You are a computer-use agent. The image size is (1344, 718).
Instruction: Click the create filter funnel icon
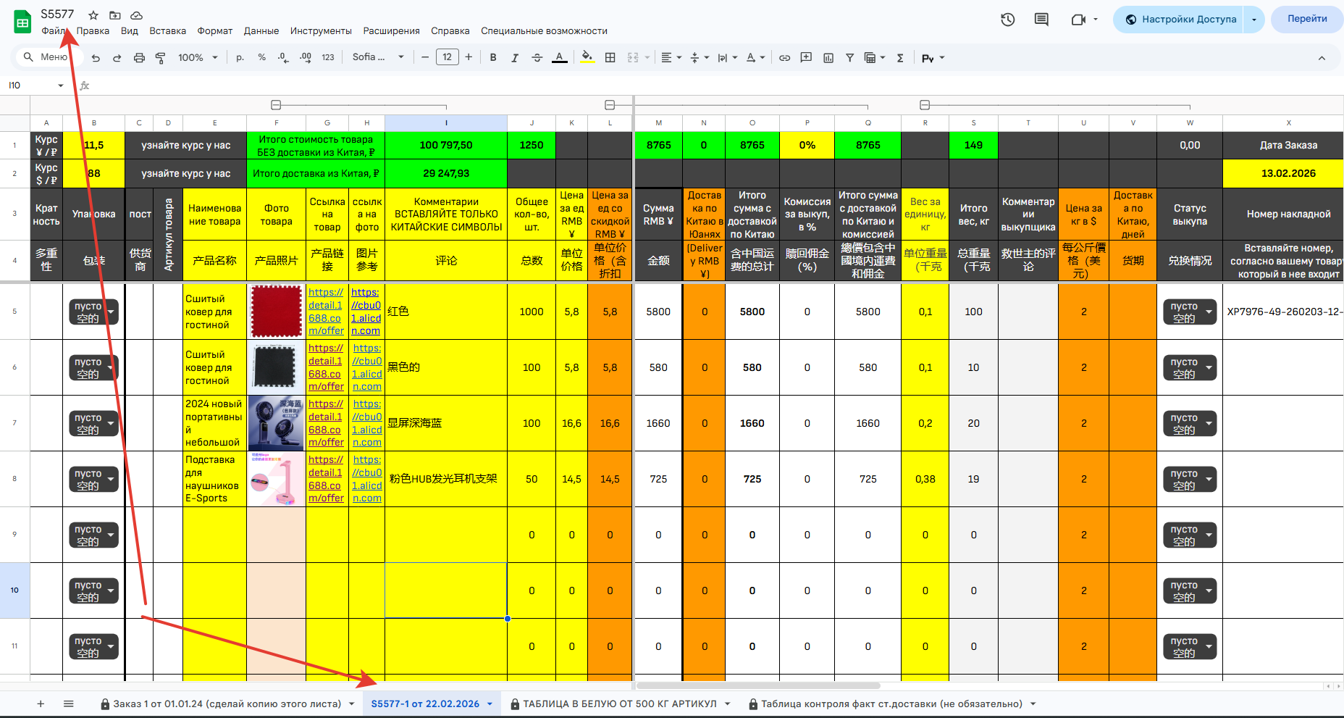point(849,58)
